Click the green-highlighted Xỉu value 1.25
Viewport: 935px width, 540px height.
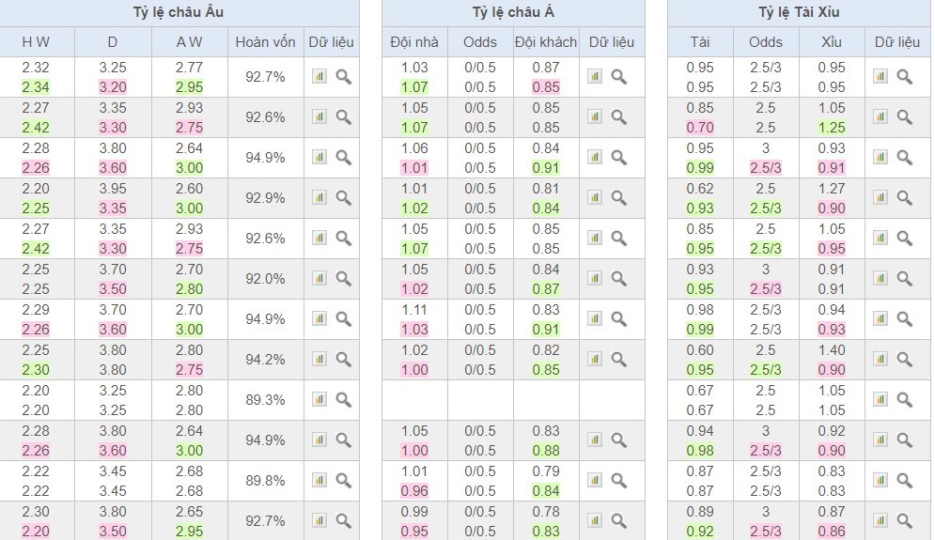click(831, 128)
